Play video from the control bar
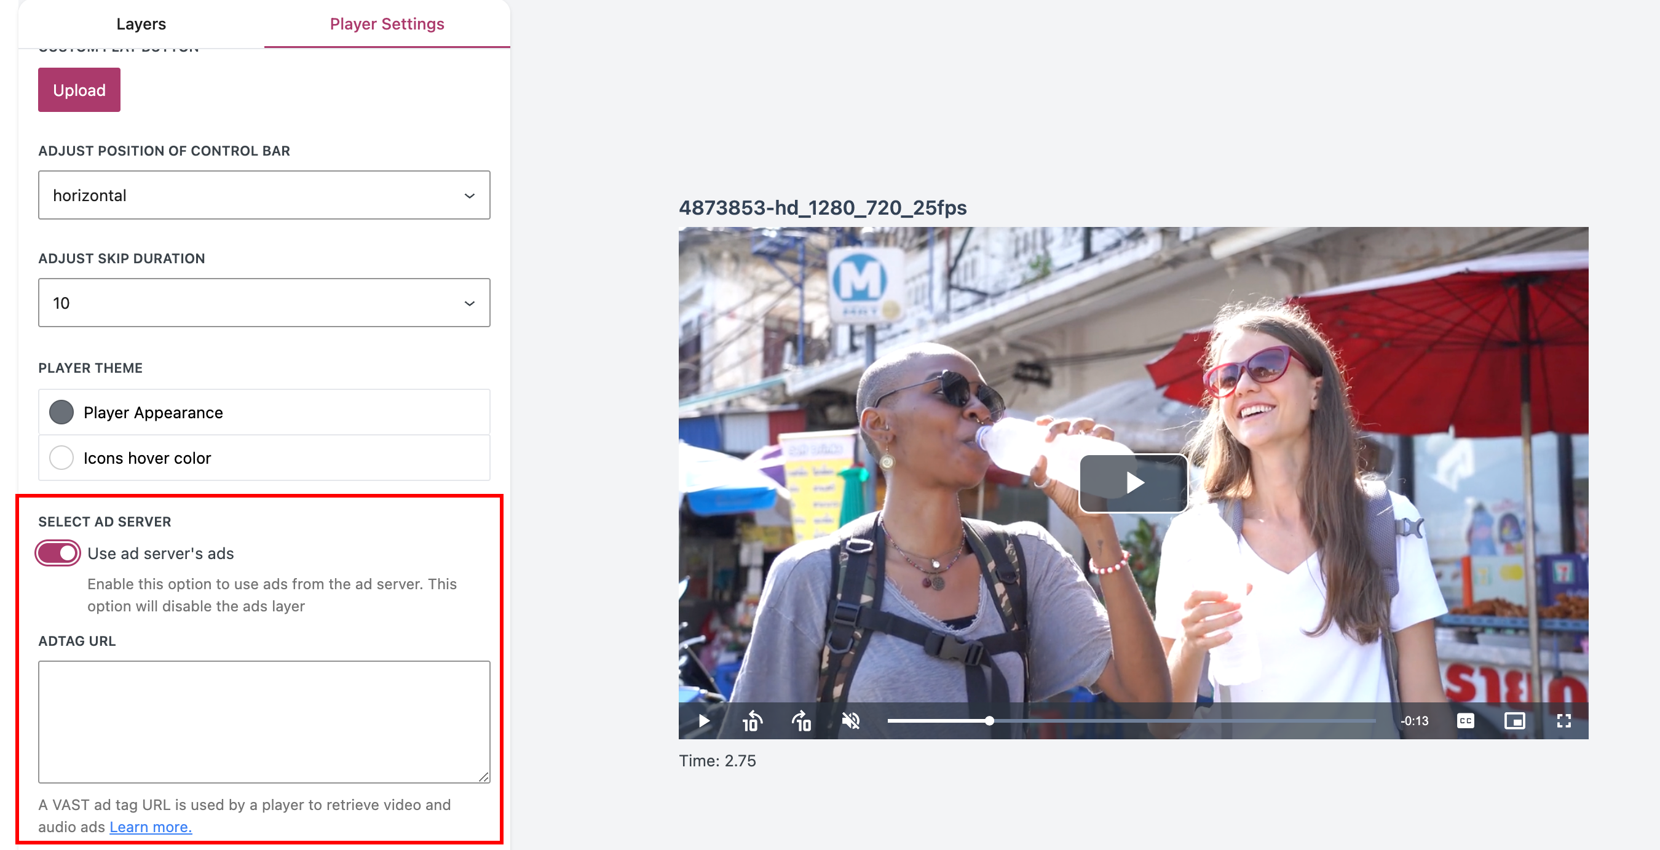 click(704, 720)
